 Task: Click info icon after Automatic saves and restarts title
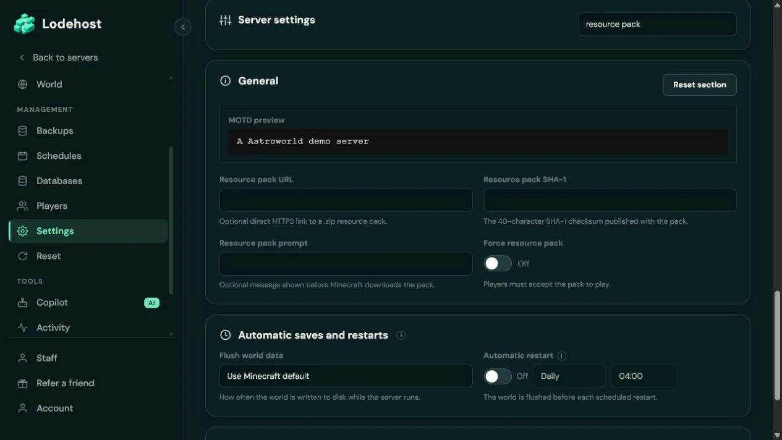[401, 335]
